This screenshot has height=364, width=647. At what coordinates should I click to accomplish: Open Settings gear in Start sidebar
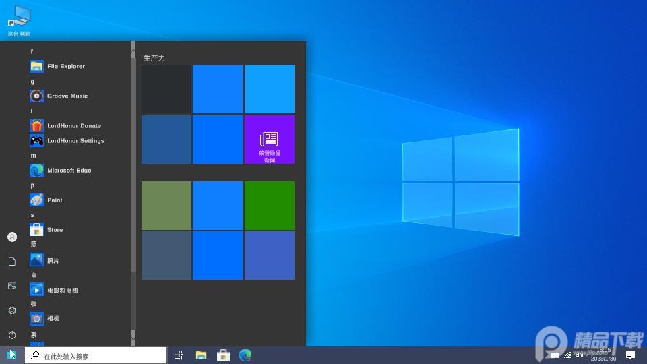coord(12,310)
